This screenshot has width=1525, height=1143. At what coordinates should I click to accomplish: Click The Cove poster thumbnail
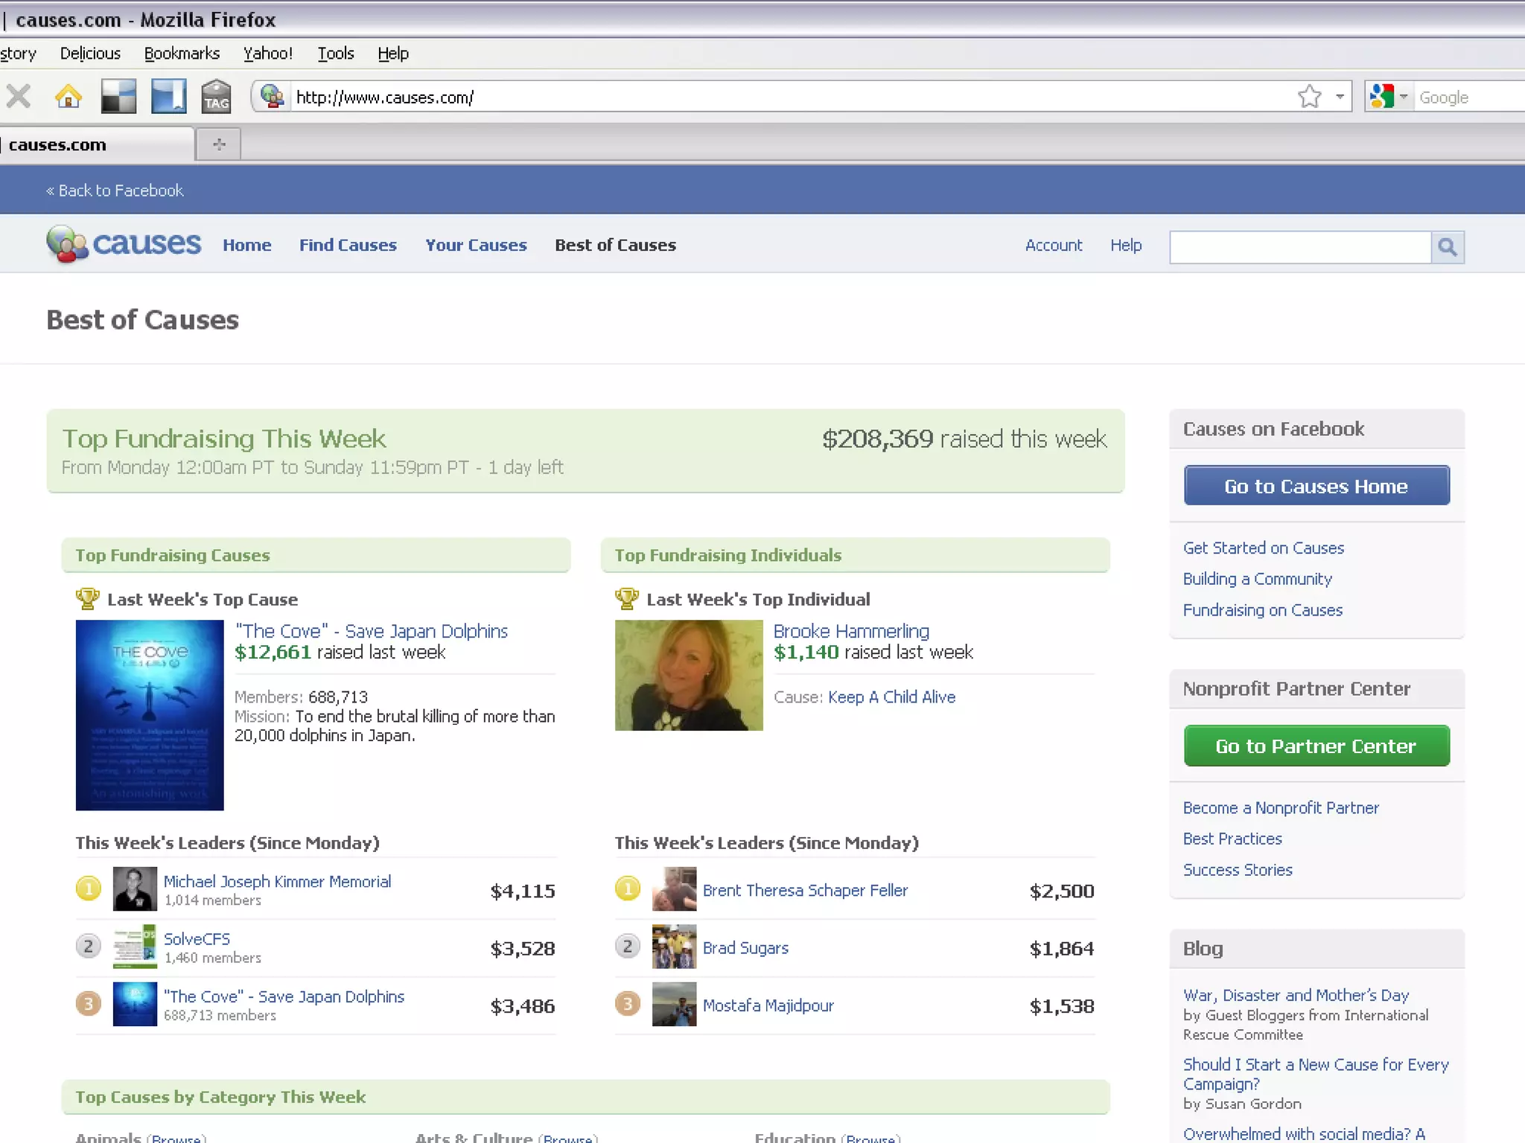[150, 714]
